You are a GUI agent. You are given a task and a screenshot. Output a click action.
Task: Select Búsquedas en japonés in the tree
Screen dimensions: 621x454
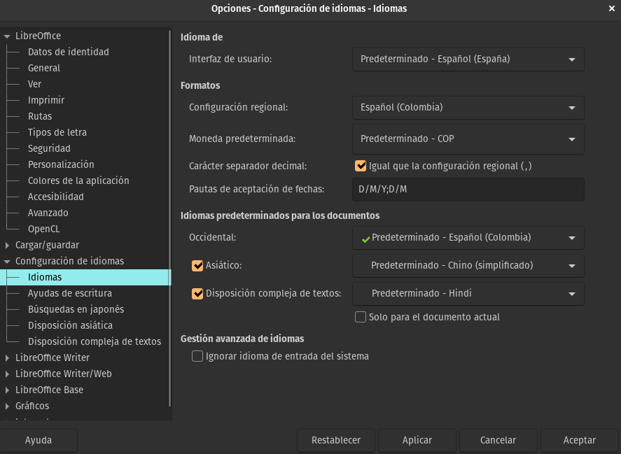(76, 309)
